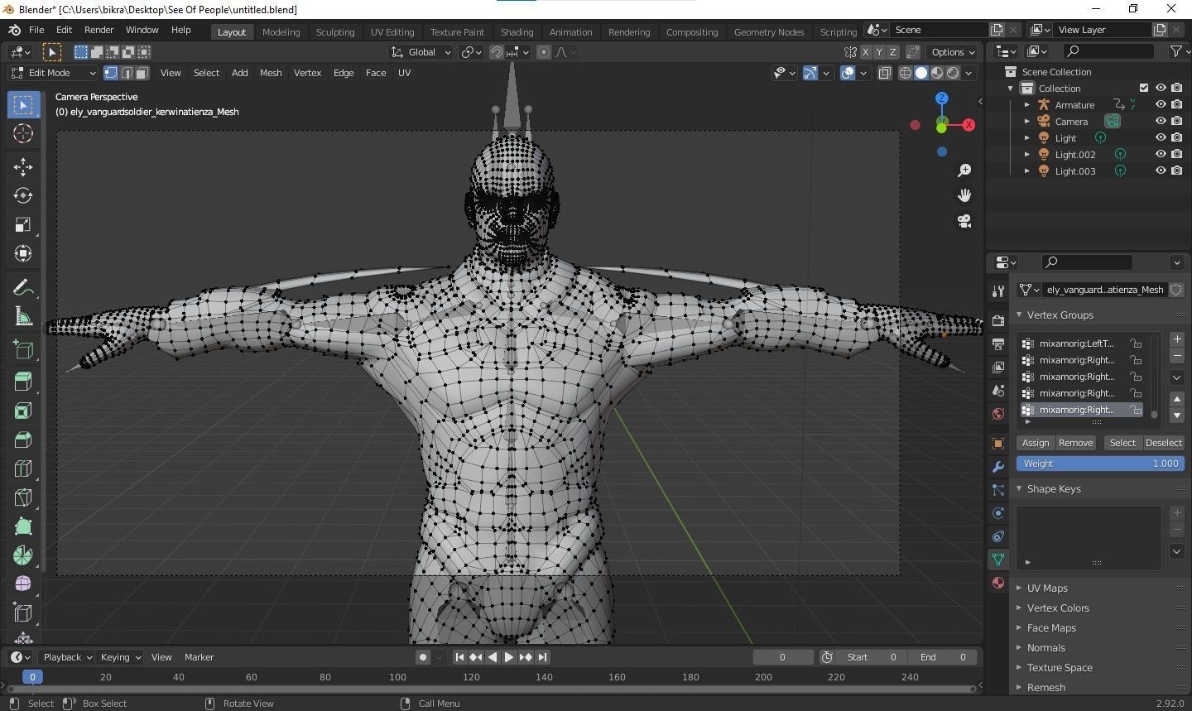Select the Rotate tool
Viewport: 1192px width, 711px height.
tap(23, 195)
